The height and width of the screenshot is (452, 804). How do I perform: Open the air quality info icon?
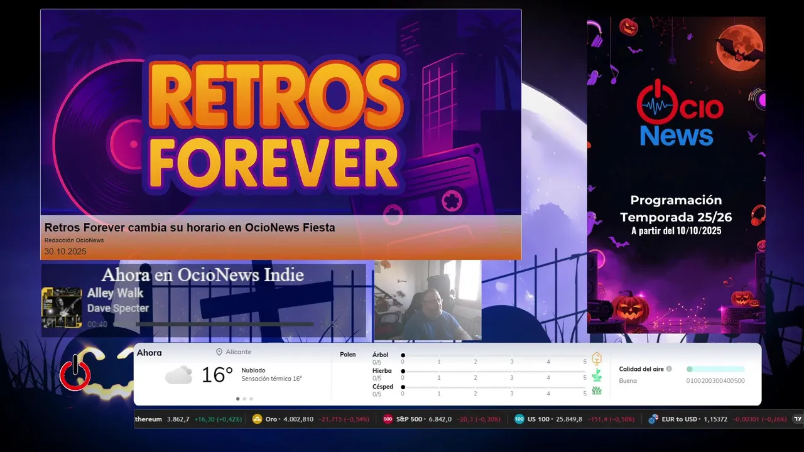[x=669, y=369]
